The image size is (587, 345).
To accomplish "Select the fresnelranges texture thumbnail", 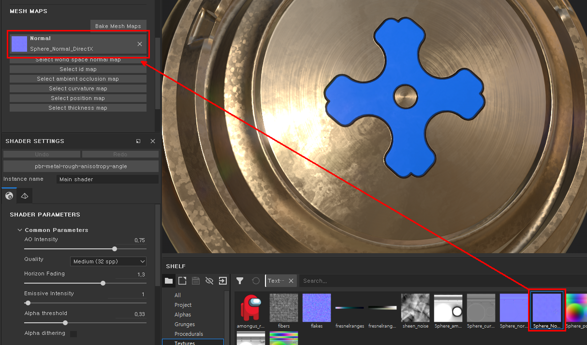I will [x=350, y=308].
